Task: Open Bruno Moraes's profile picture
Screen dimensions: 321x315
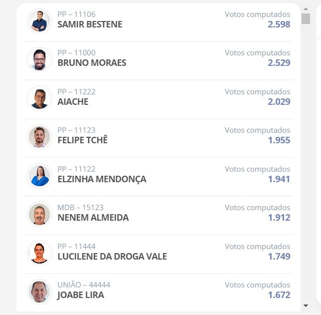Action: tap(39, 59)
